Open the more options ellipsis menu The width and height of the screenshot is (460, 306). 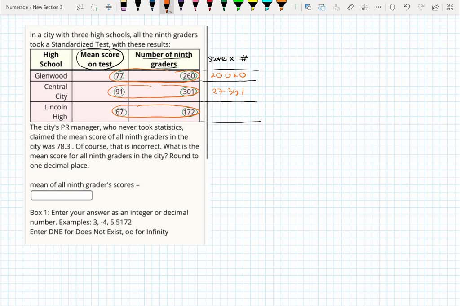[378, 7]
